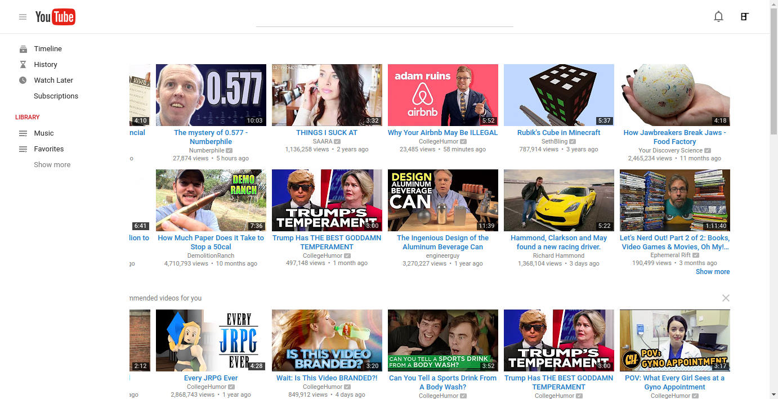Open the DemolitionRanch channel link
Image resolution: width=778 pixels, height=399 pixels.
point(211,256)
